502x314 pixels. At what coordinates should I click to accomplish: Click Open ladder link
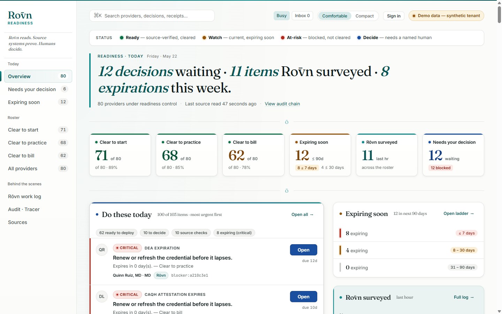458,214
